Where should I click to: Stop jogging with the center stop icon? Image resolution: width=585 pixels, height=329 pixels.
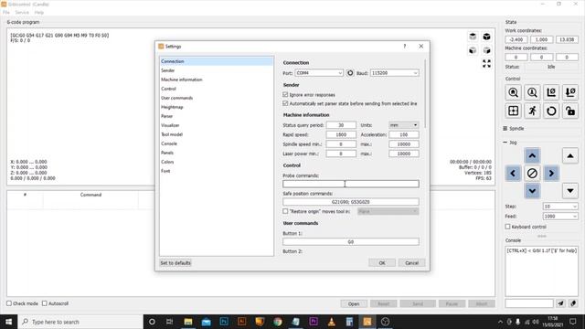click(x=532, y=174)
